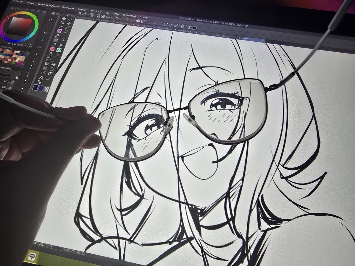Select the Gradient tool
The height and width of the screenshot is (266, 355).
coord(47,63)
